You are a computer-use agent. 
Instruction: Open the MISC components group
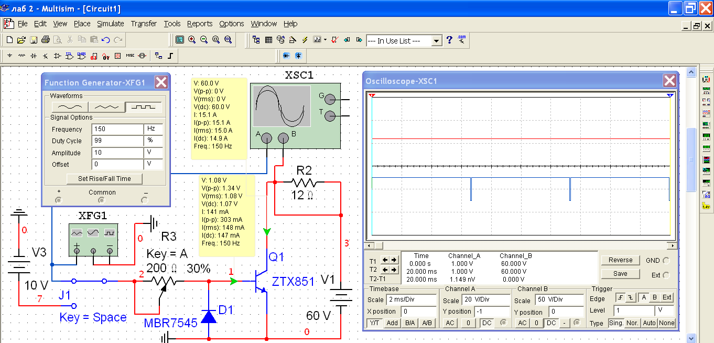tap(130, 56)
